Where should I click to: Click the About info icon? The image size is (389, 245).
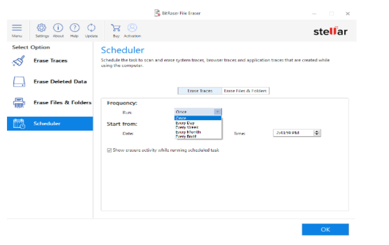[58, 27]
